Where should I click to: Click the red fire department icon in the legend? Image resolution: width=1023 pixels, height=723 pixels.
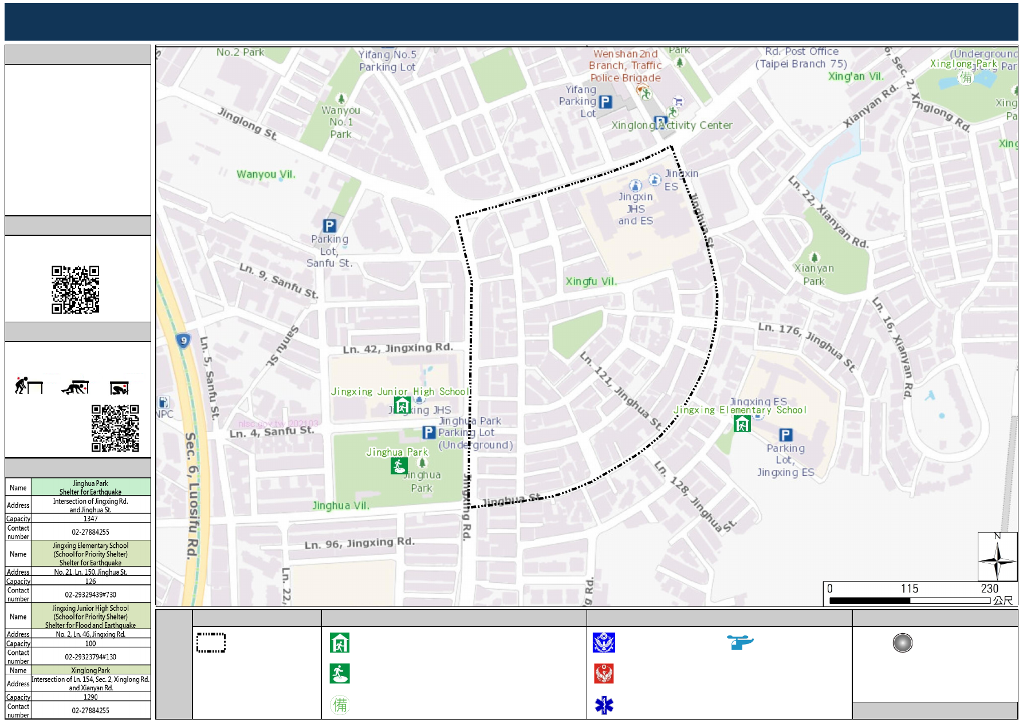tap(604, 674)
